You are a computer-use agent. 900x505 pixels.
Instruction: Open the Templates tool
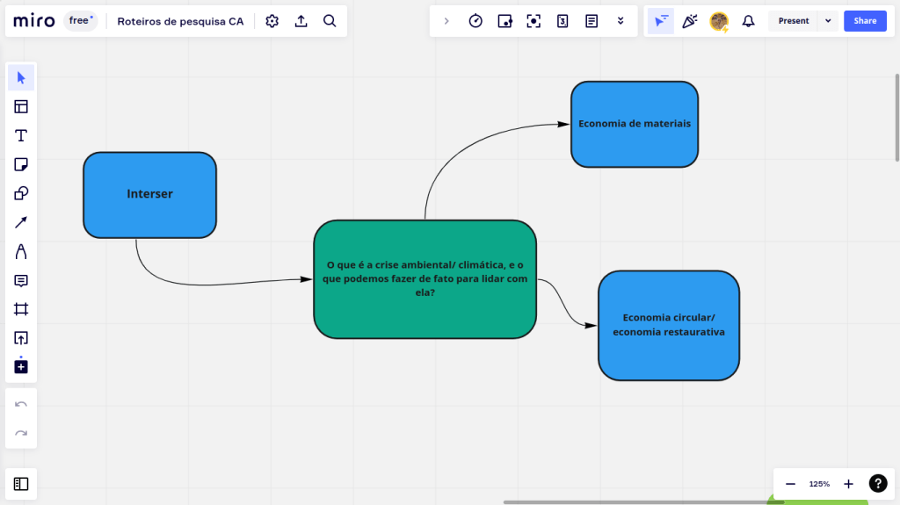21,106
